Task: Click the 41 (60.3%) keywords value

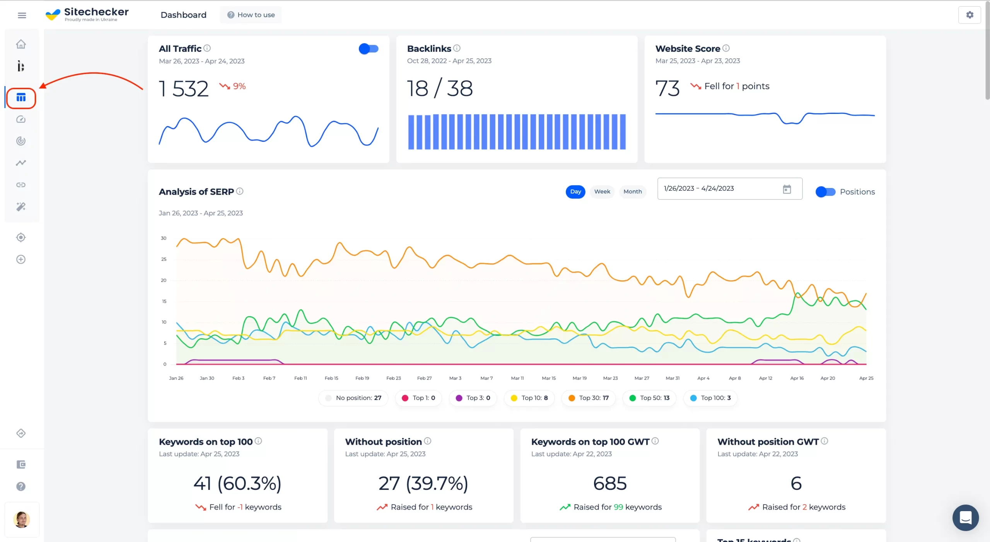Action: point(237,483)
